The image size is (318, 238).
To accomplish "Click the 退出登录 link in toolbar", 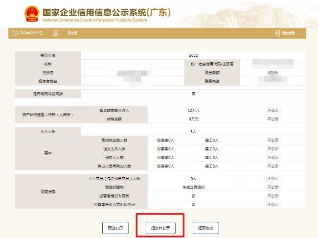I will point(288,33).
